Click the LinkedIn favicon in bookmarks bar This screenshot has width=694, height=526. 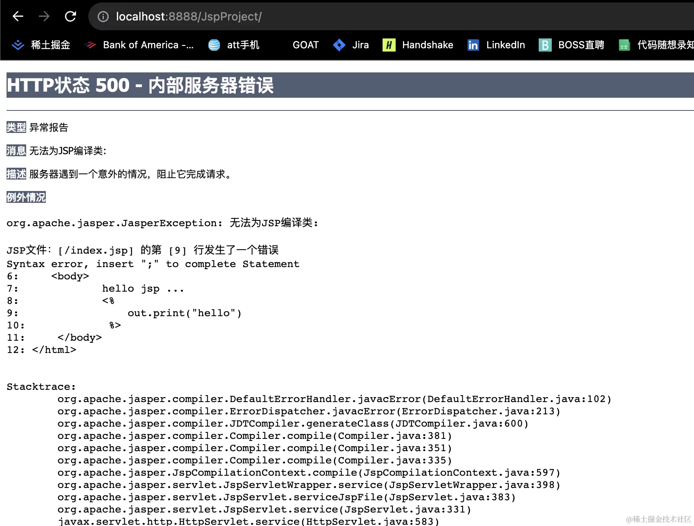click(x=473, y=45)
